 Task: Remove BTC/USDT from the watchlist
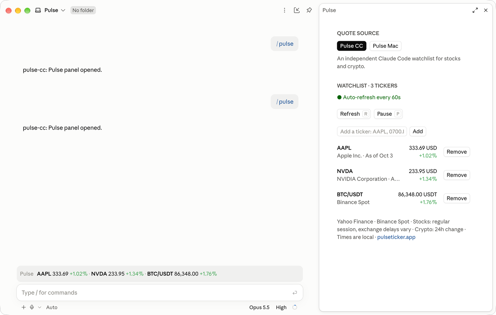pos(456,198)
